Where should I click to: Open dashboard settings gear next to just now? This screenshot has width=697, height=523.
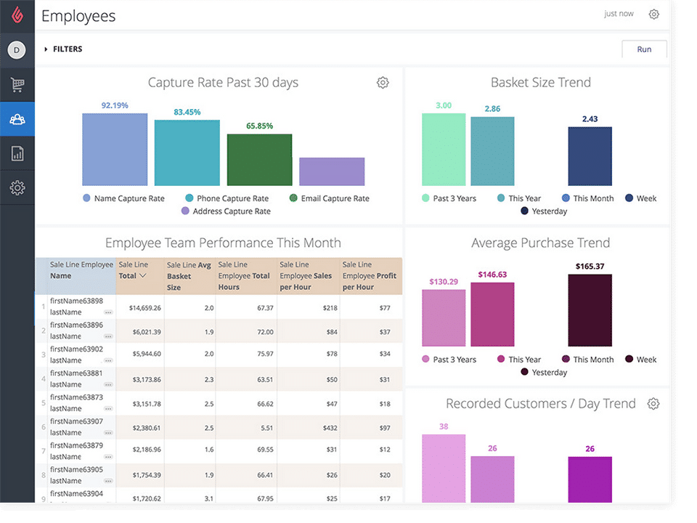click(x=653, y=15)
